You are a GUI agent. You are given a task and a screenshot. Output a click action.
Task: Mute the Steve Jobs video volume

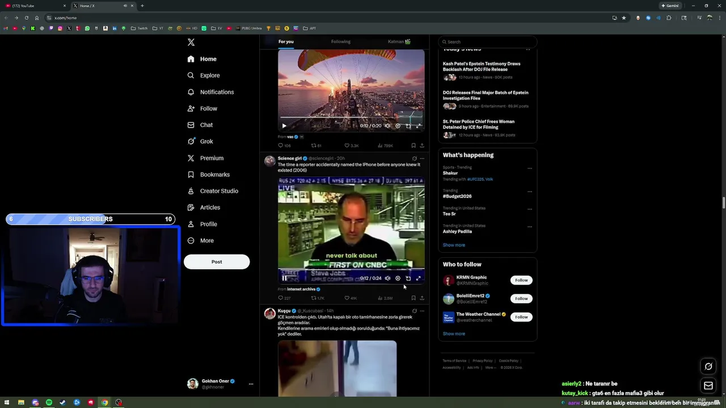(387, 278)
